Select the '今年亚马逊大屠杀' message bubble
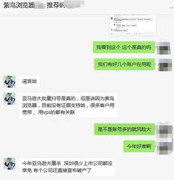Screen dimensions: 174x180 click(67, 167)
